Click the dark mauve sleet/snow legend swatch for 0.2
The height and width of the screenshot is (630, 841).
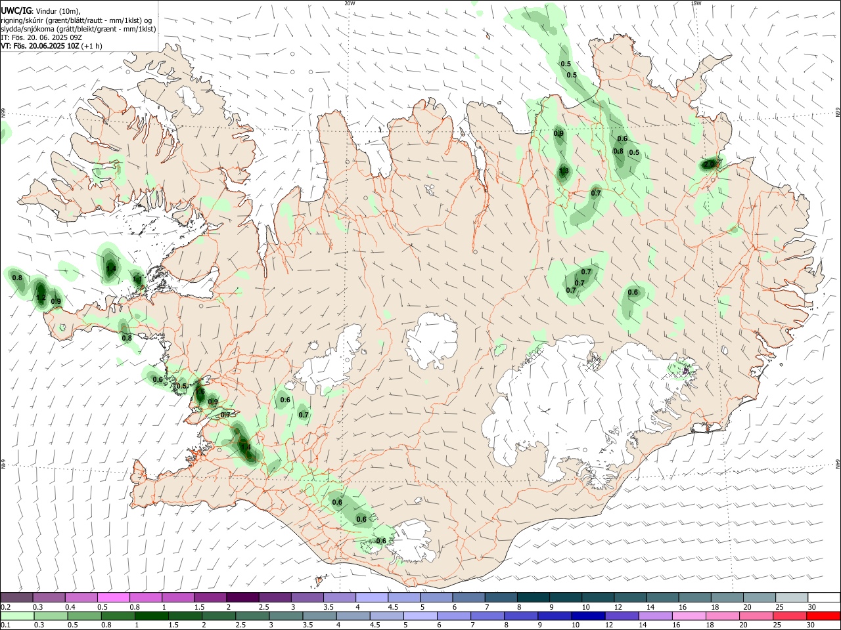pyautogui.click(x=16, y=598)
